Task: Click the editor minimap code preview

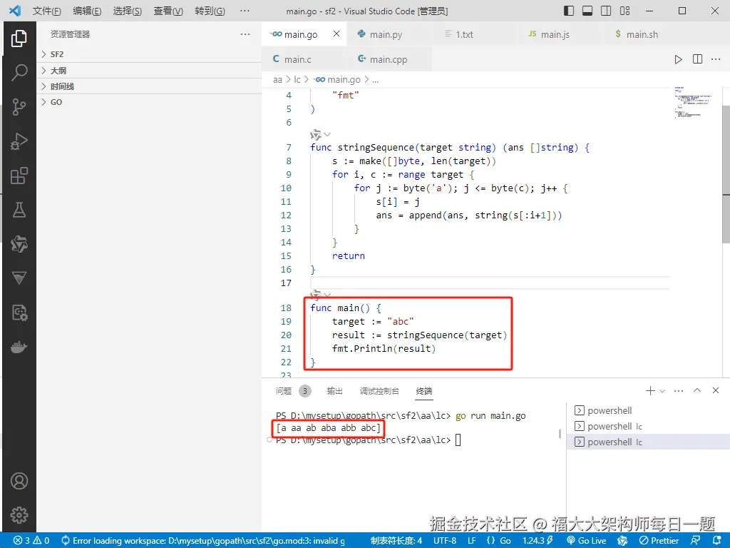Action: pyautogui.click(x=693, y=102)
